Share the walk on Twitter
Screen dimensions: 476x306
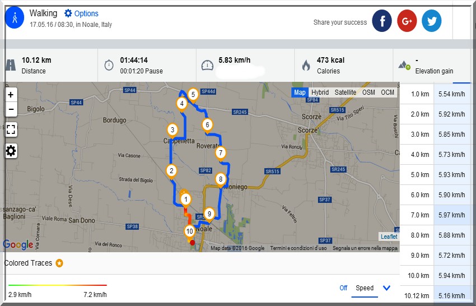432,21
